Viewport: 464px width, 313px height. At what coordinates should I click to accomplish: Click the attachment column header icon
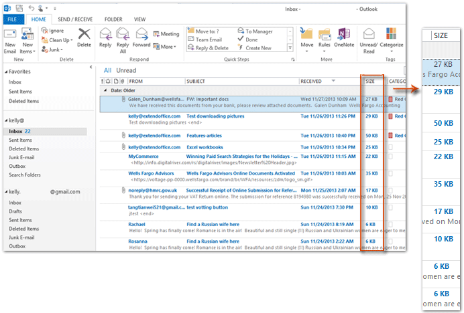(122, 81)
